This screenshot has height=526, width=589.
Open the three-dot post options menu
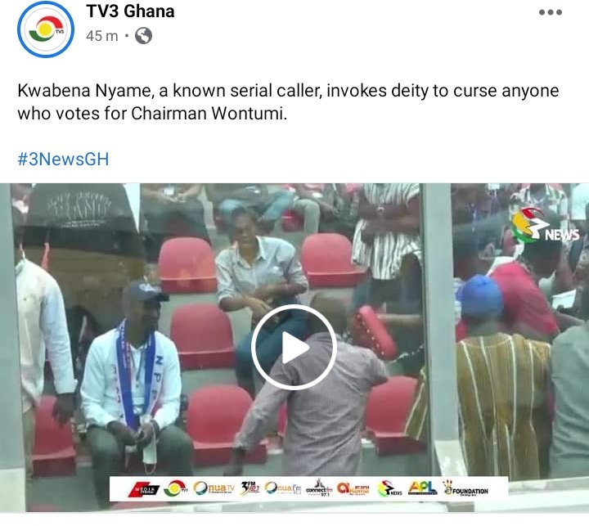[x=551, y=12]
